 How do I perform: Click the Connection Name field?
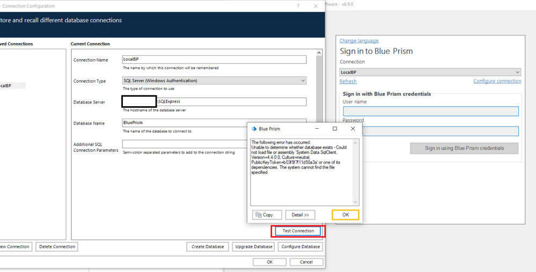(214, 60)
